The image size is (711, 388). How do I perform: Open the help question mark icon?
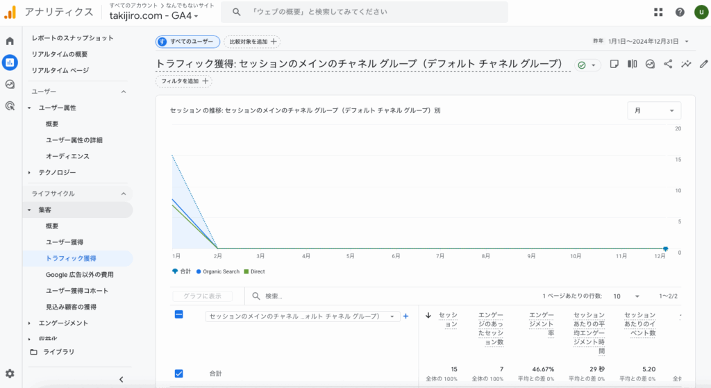click(680, 12)
